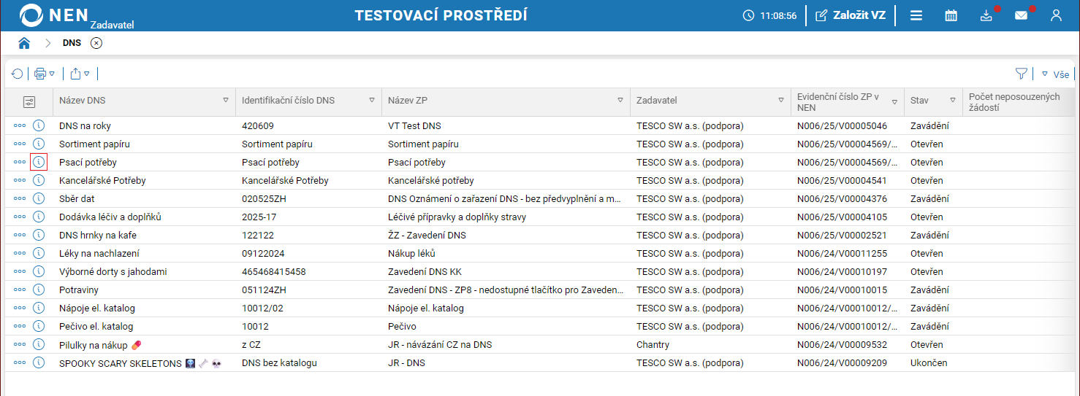The image size is (1080, 396).
Task: Open the Vše view filter dropdown
Action: (x=1055, y=74)
